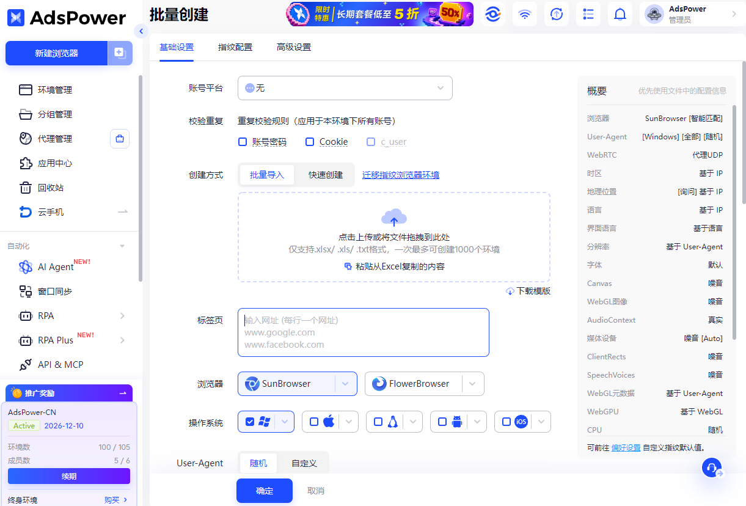The height and width of the screenshot is (506, 746).
Task: Click the cloud upload icon in drop area
Action: [394, 217]
